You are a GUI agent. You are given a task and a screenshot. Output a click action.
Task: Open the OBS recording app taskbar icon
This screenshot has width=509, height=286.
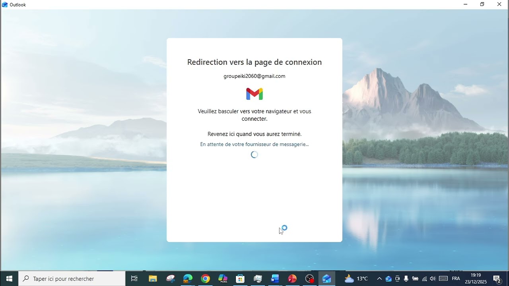click(310, 278)
